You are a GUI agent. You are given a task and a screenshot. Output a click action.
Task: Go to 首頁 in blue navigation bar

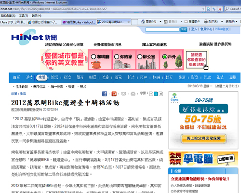[x=16, y=77]
